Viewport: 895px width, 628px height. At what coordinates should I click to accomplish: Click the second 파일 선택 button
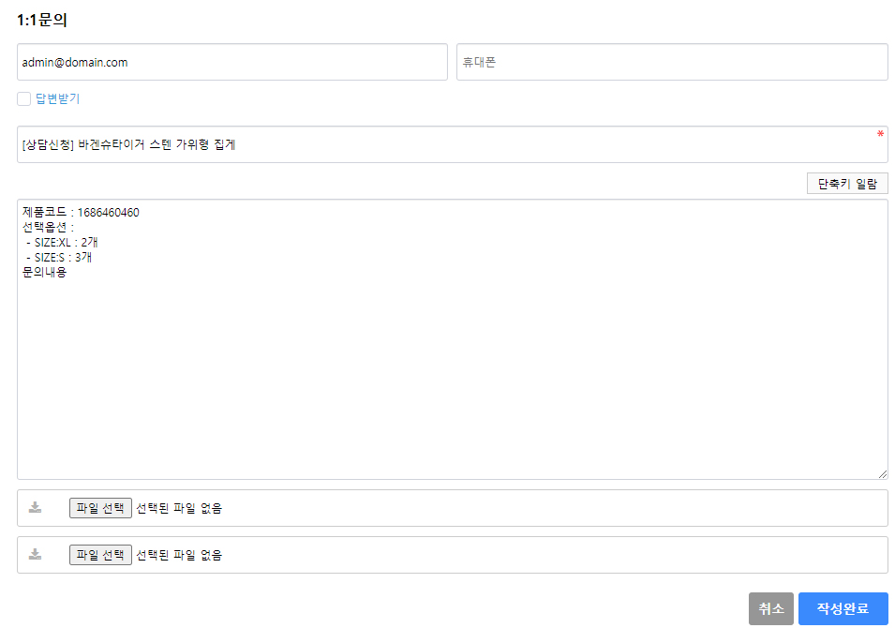coord(100,554)
